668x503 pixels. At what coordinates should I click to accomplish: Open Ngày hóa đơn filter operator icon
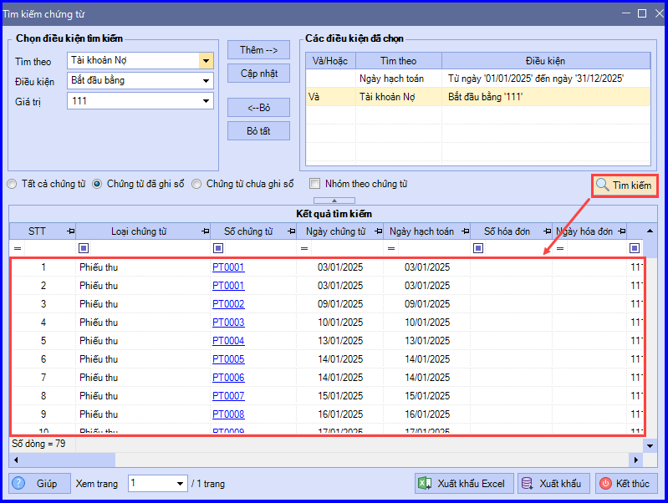pyautogui.click(x=560, y=248)
